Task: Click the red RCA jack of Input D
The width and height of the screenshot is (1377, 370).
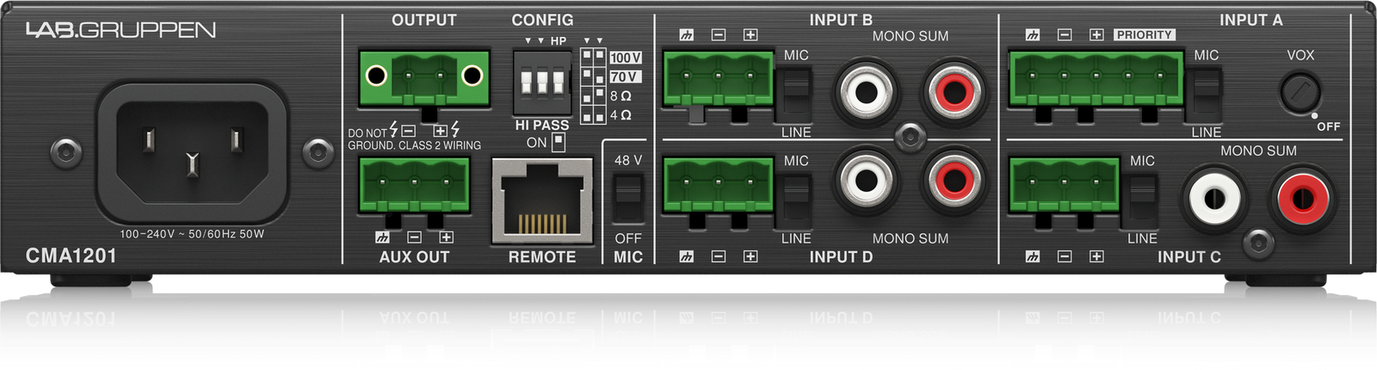Action: point(951,181)
